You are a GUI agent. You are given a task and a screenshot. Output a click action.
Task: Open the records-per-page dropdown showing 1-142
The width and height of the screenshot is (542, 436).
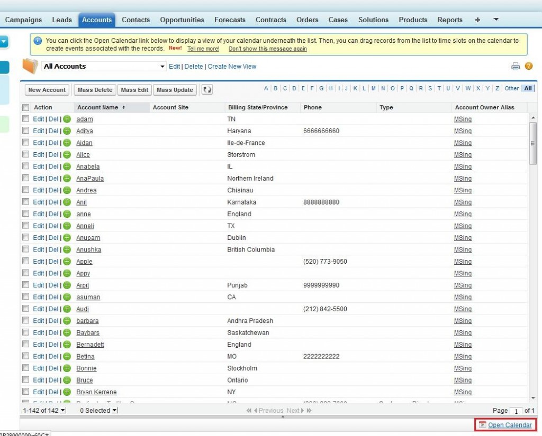[63, 410]
